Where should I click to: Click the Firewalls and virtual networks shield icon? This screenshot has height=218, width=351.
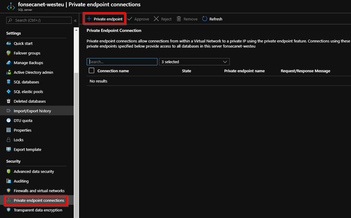8,191
